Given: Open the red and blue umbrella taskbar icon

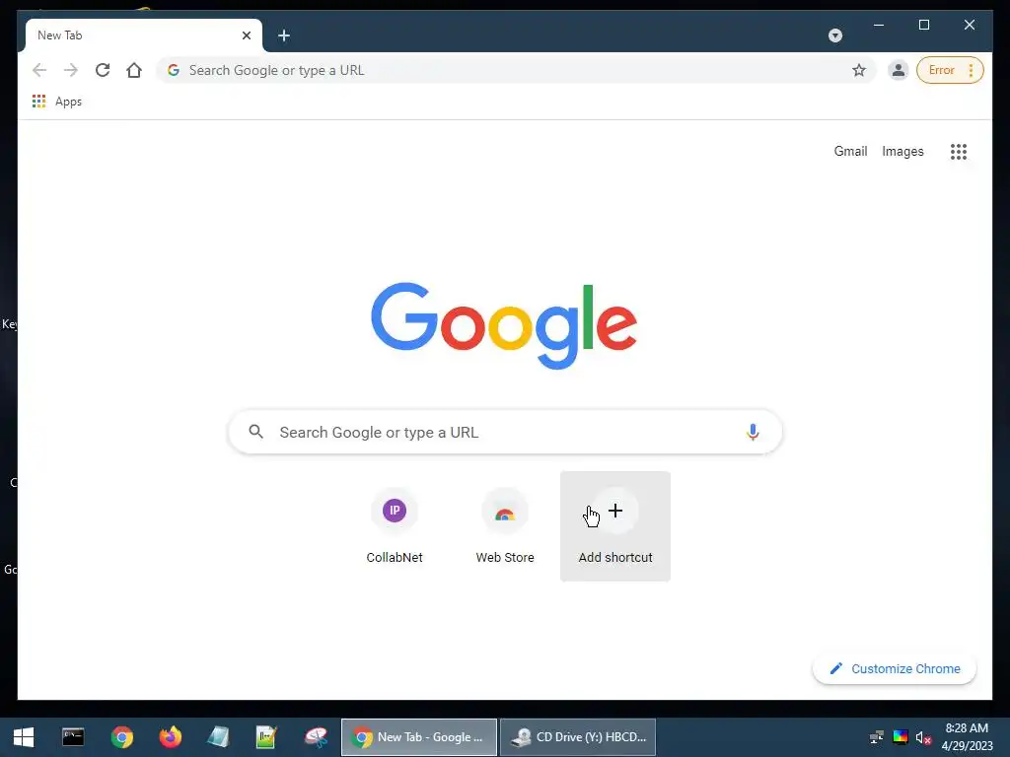Looking at the screenshot, I should pos(316,737).
